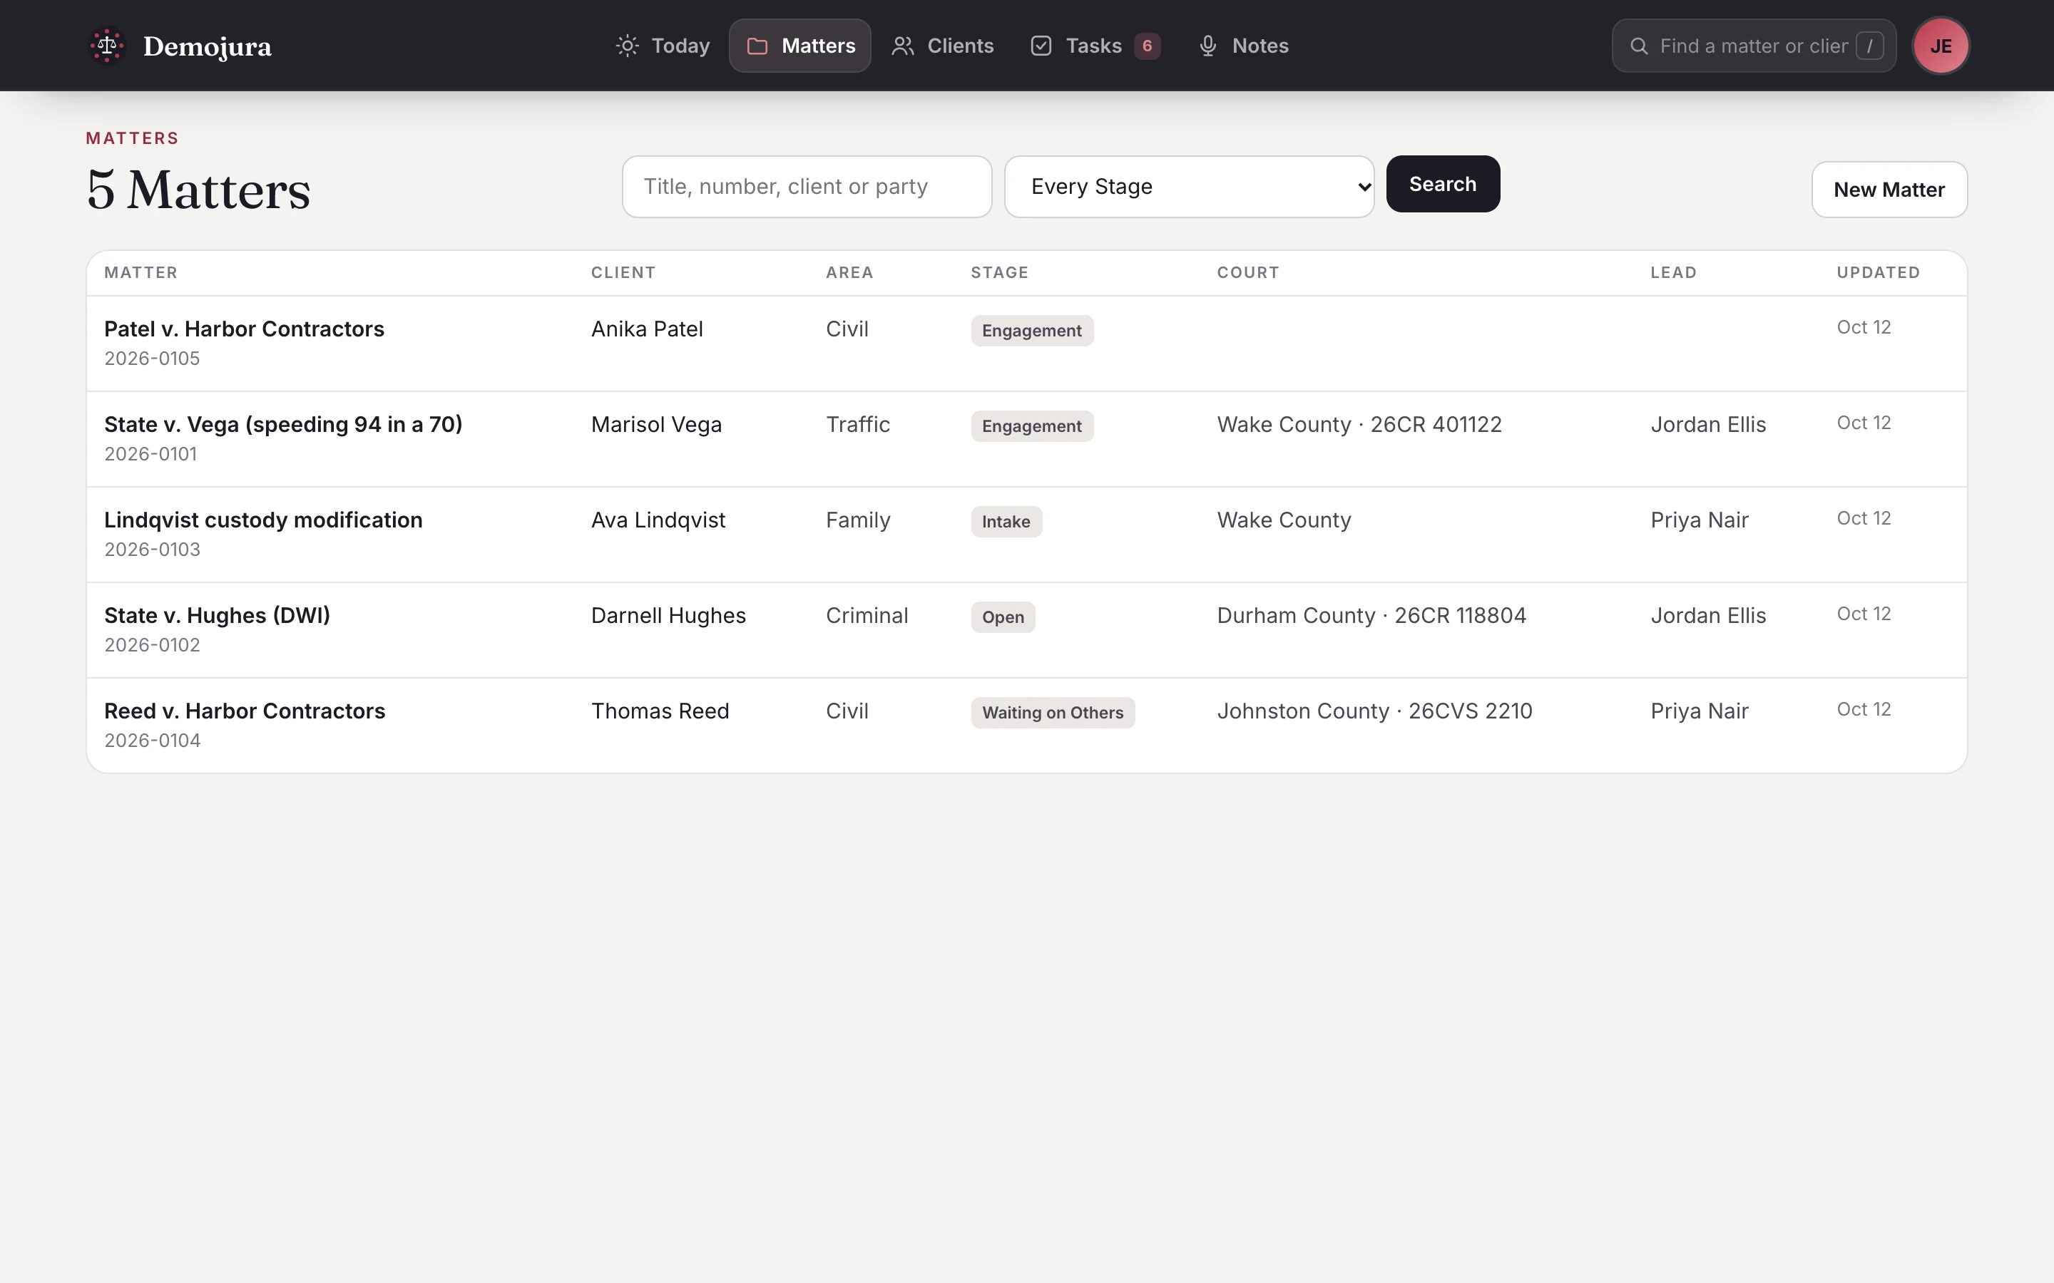Click Priya Nair in Reed row

click(1700, 711)
